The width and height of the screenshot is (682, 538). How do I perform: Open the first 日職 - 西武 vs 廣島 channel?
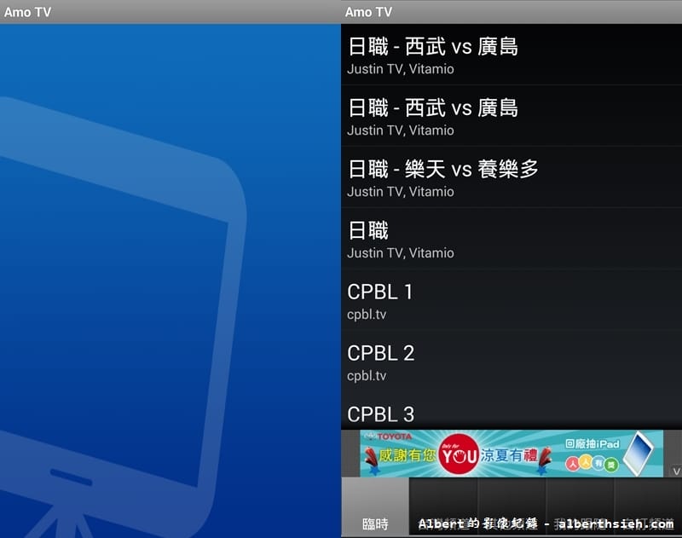511,55
